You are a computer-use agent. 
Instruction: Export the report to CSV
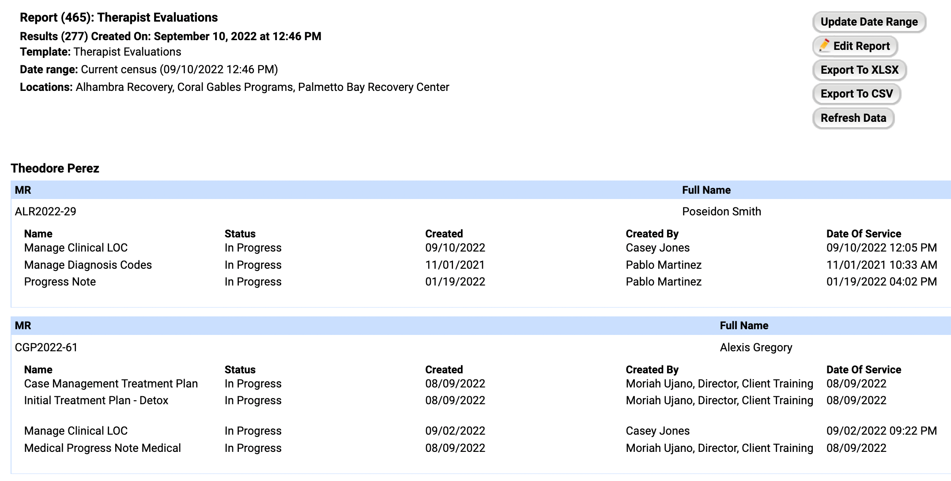pos(856,94)
